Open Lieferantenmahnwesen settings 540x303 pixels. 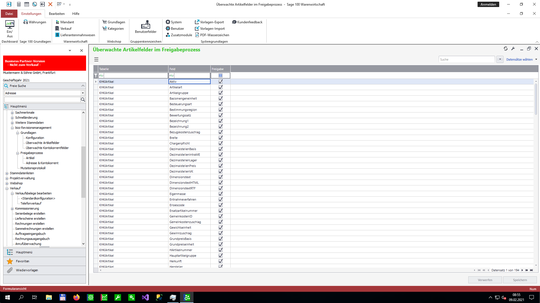pos(75,35)
